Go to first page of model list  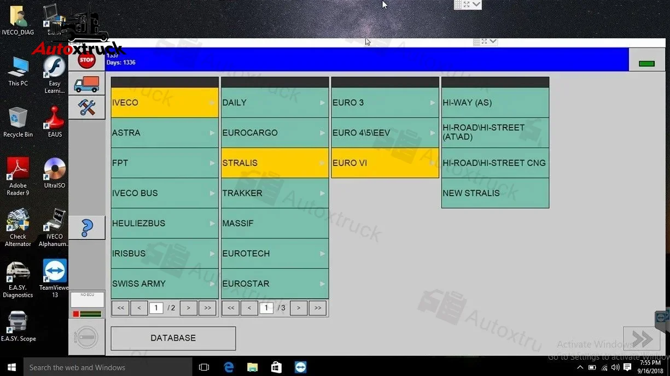pyautogui.click(x=231, y=308)
